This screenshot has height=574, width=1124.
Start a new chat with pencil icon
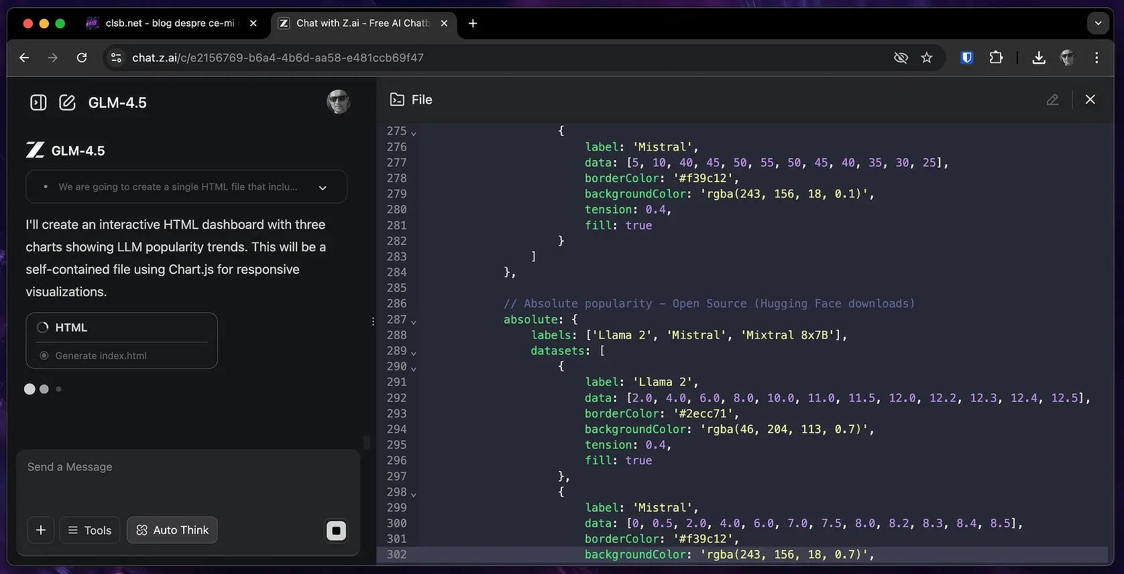tap(67, 102)
